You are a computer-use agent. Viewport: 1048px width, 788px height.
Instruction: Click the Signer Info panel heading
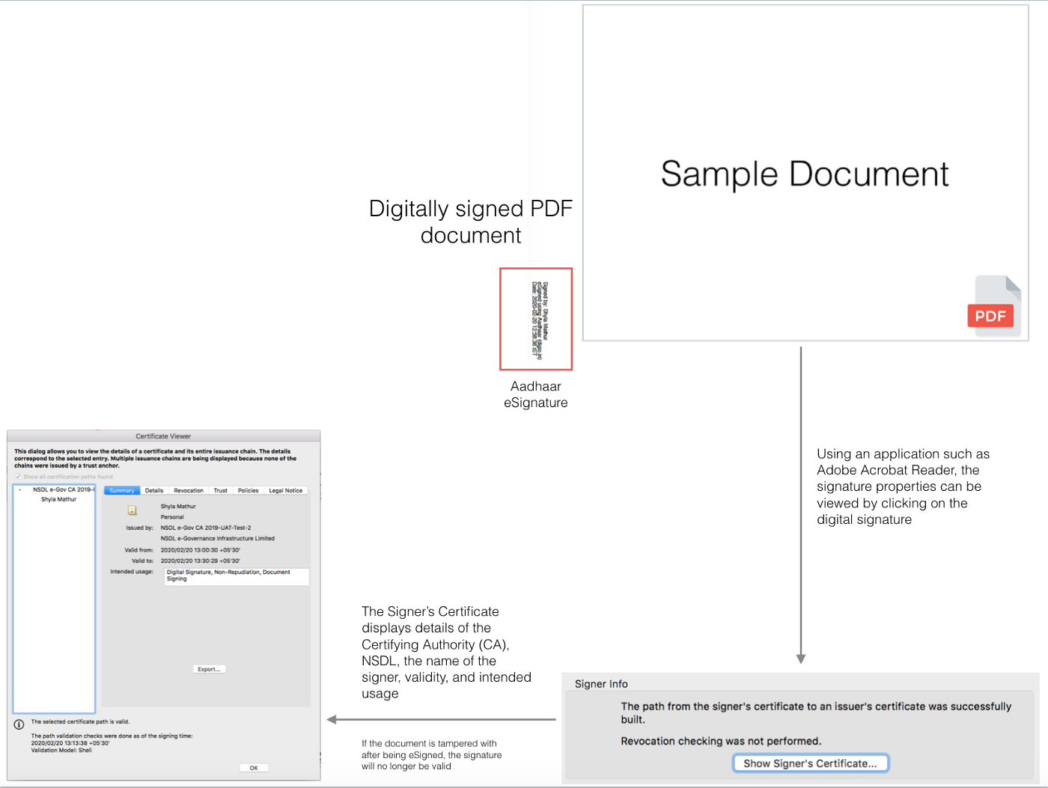coord(601,683)
